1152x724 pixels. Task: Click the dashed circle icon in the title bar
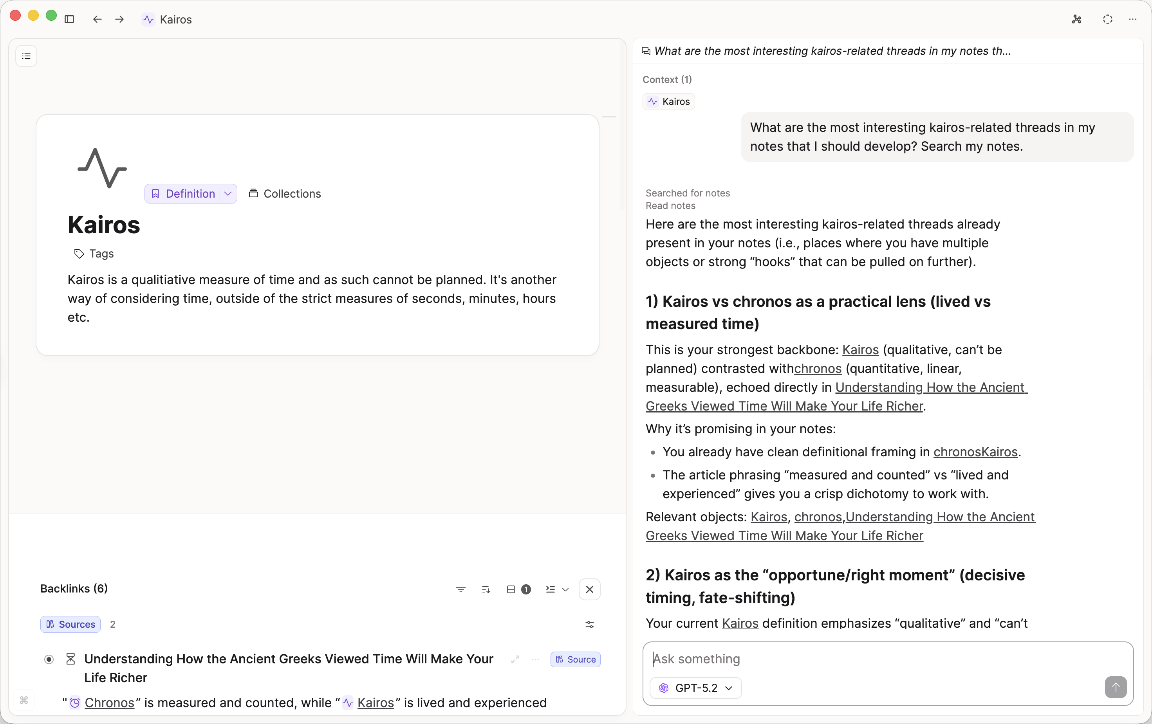pos(1107,19)
